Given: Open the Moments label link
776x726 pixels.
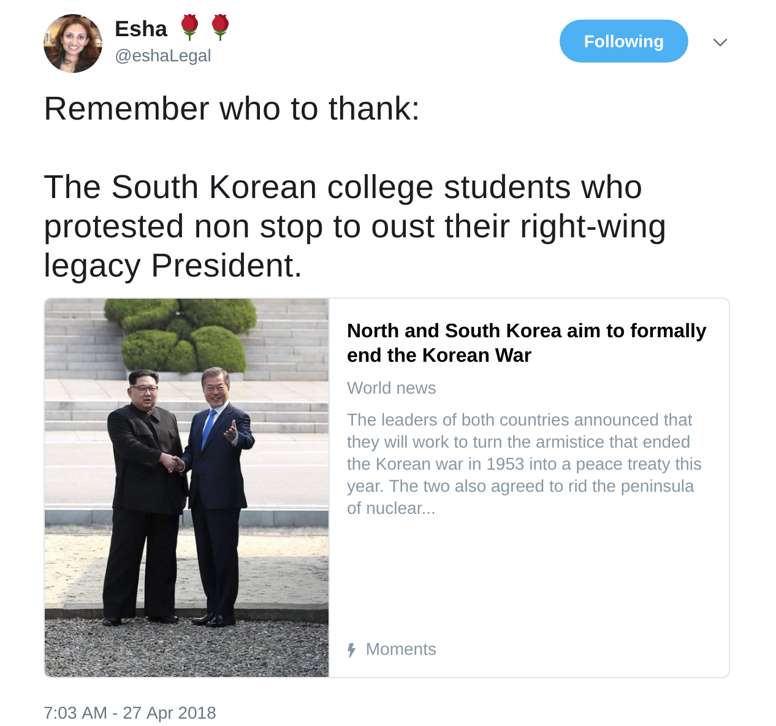Looking at the screenshot, I should tap(401, 649).
